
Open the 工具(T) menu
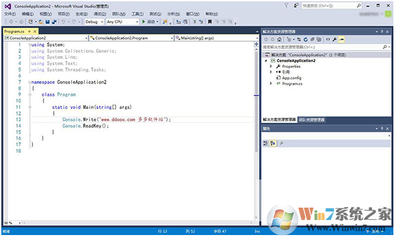point(137,14)
